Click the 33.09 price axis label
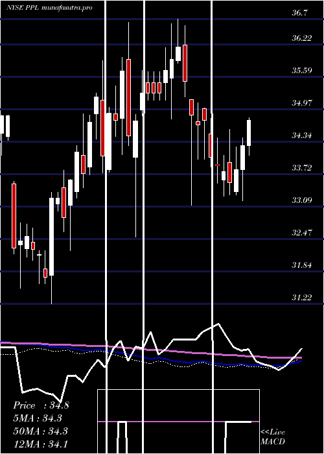 coord(302,200)
